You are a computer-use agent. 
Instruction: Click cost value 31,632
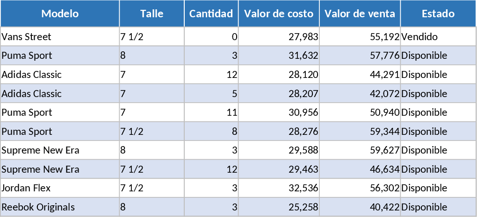[304, 56]
